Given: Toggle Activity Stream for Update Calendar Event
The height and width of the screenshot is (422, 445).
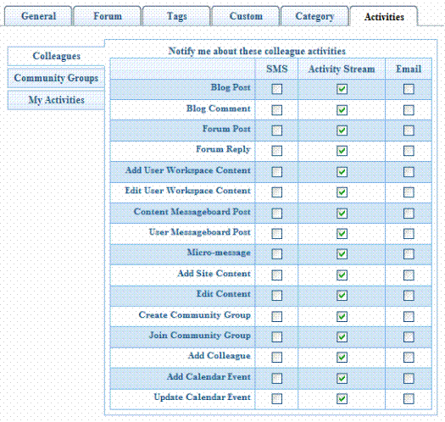Looking at the screenshot, I should coord(342,399).
